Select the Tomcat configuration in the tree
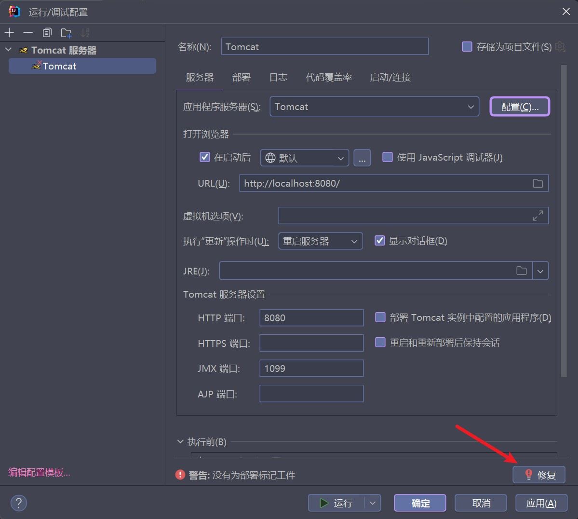Screen dimensions: 578x519 coord(82,66)
